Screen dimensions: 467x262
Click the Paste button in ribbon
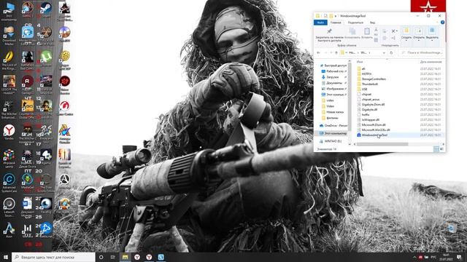(x=367, y=33)
